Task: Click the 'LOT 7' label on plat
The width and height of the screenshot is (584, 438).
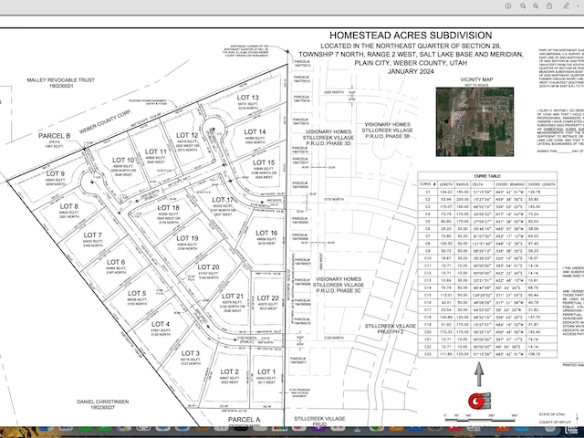Action: tap(92, 235)
